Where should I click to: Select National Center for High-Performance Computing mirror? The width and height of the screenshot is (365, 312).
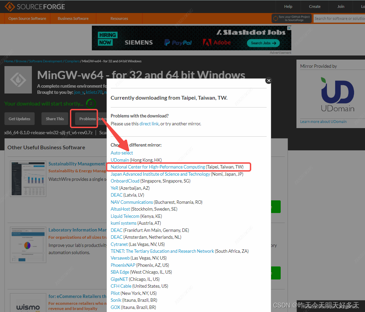coord(158,167)
